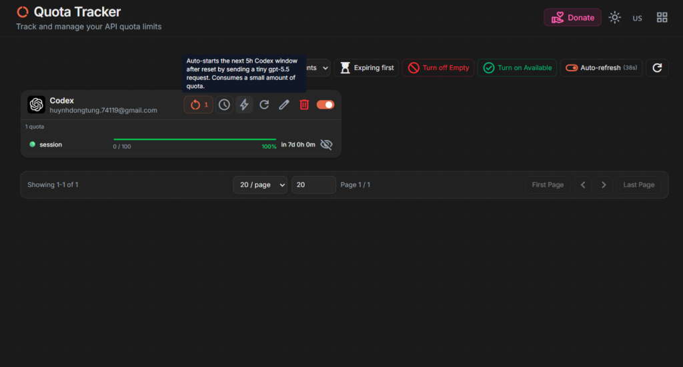Go to next page arrow
683x367 pixels.
coord(604,184)
